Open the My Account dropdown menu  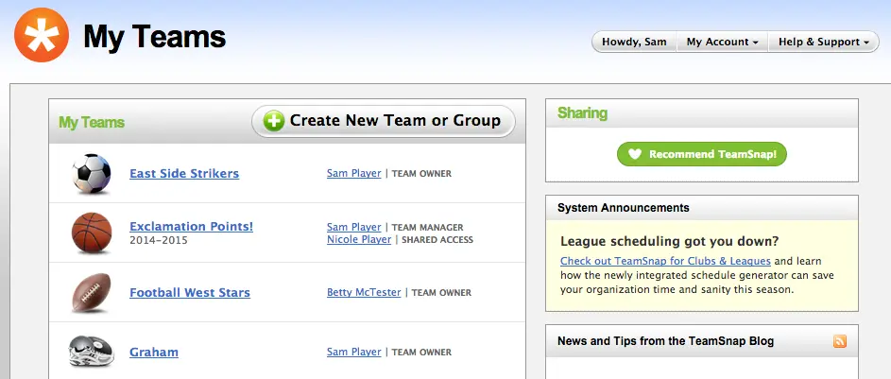tap(722, 42)
